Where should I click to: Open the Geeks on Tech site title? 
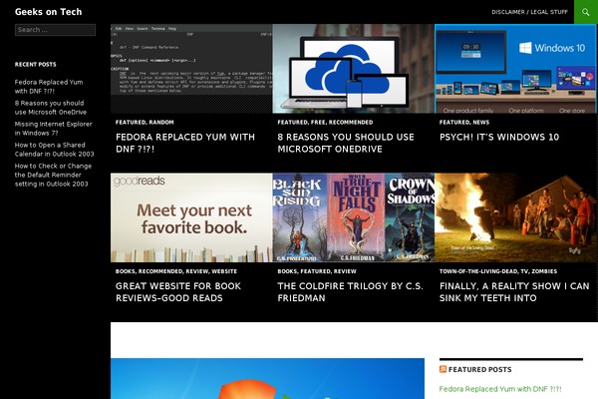pos(49,12)
